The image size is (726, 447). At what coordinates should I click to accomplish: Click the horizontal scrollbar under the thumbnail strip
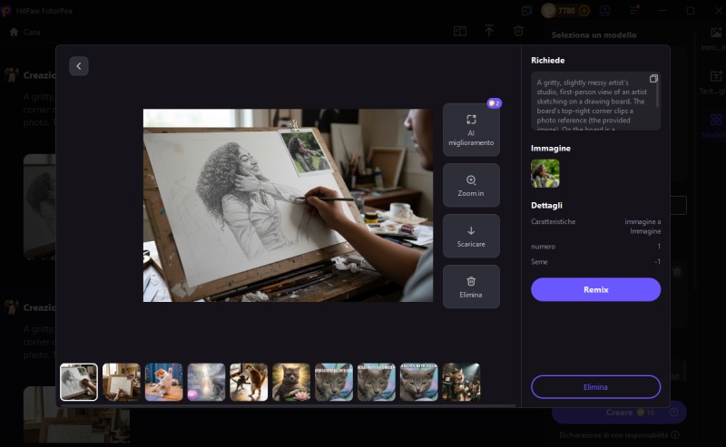coord(272,405)
